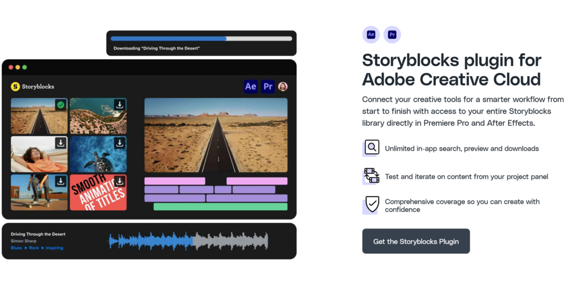Download the skateboarder clip
The height and width of the screenshot is (287, 566).
(x=61, y=182)
